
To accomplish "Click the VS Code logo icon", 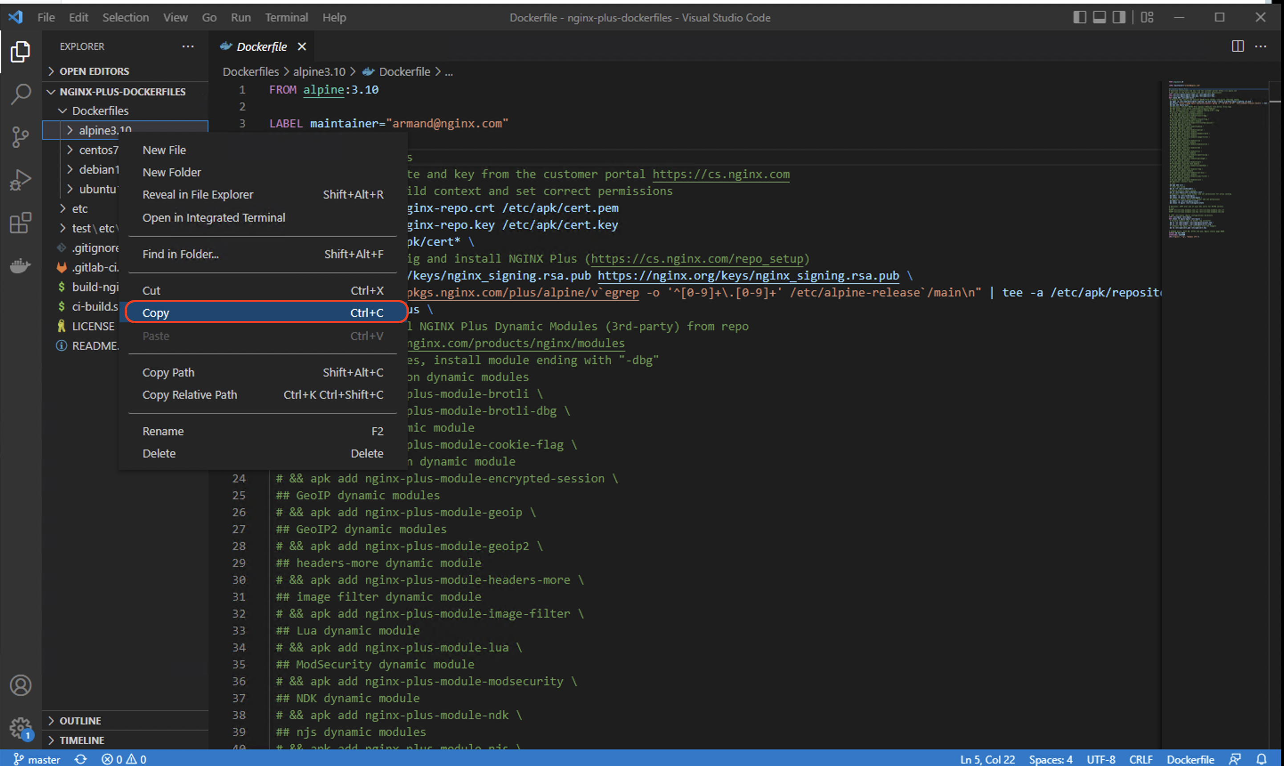I will coord(16,17).
